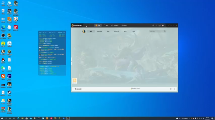
Task: Open the third WeGame top tab with gamepad icon
Action: point(115,25)
